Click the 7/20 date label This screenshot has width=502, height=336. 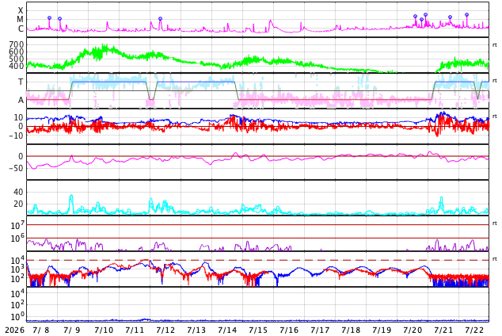coord(413,330)
